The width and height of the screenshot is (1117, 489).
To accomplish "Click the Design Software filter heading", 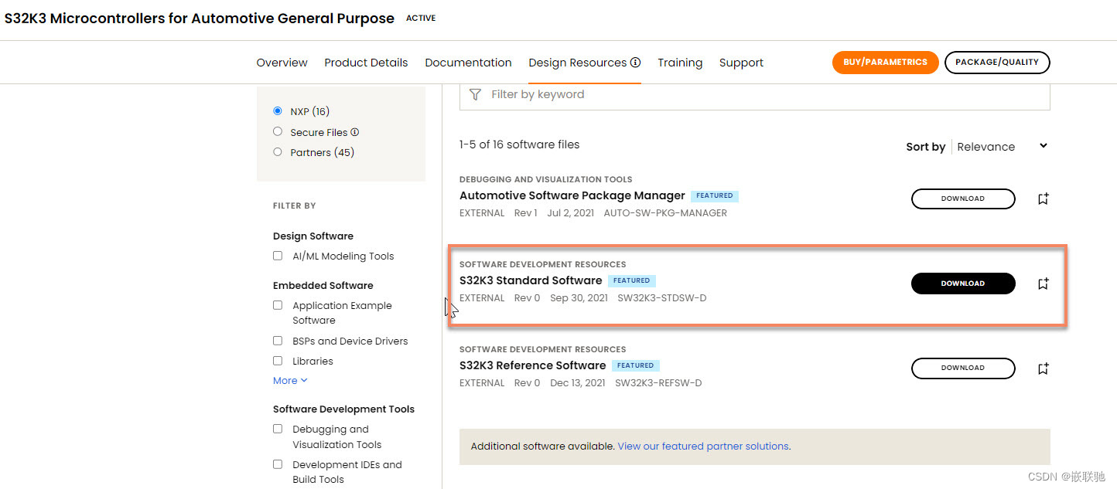I will [x=313, y=236].
